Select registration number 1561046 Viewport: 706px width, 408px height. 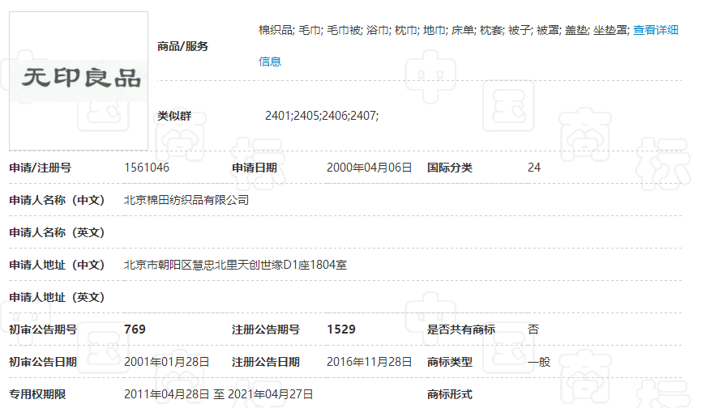147,168
